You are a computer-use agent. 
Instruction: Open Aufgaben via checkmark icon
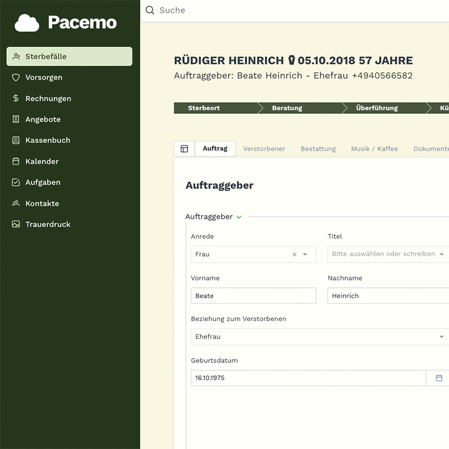[16, 182]
